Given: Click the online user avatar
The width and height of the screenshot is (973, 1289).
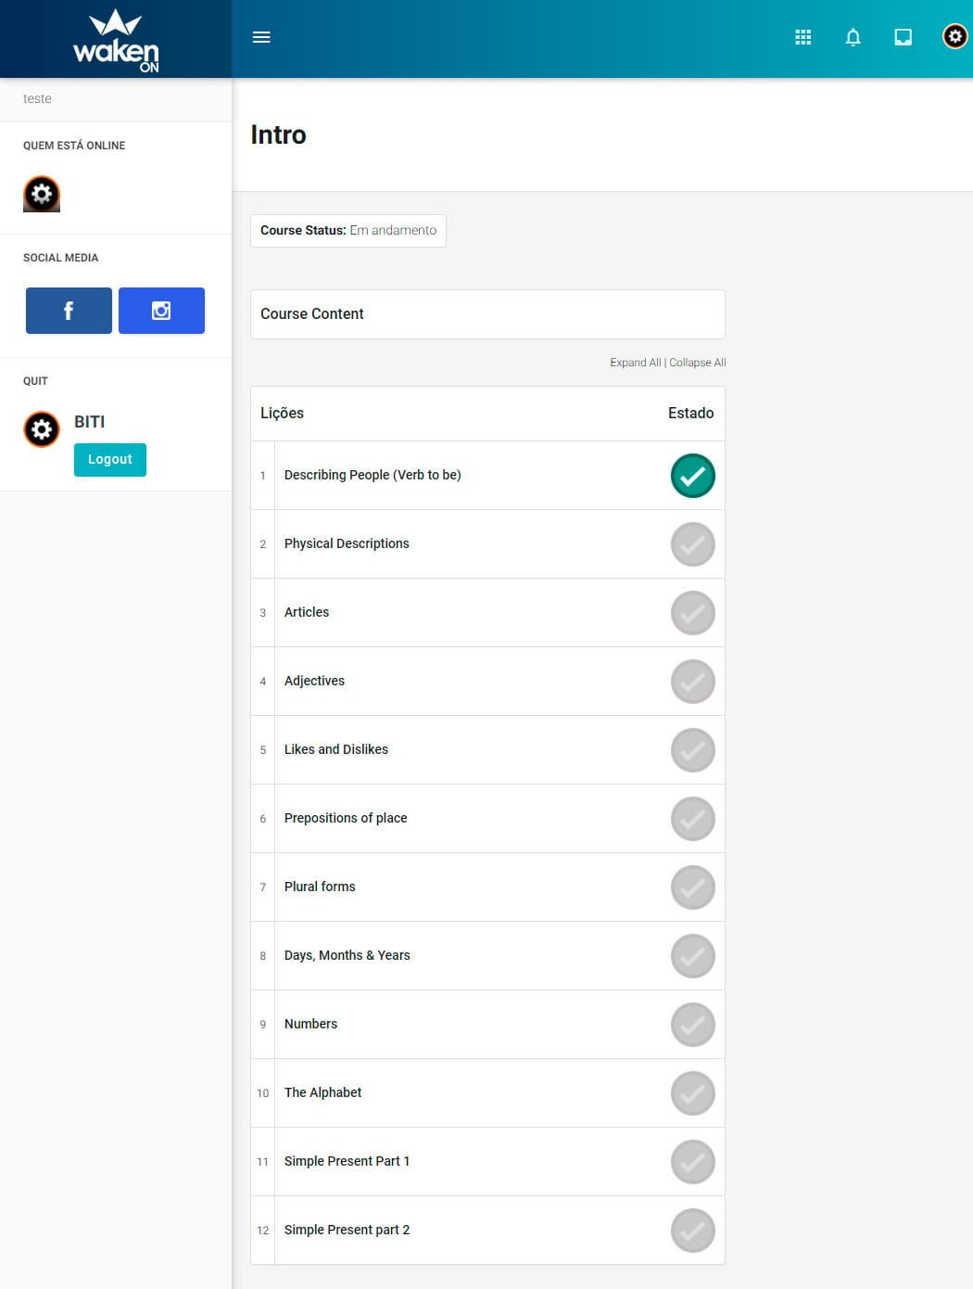Looking at the screenshot, I should click(42, 194).
